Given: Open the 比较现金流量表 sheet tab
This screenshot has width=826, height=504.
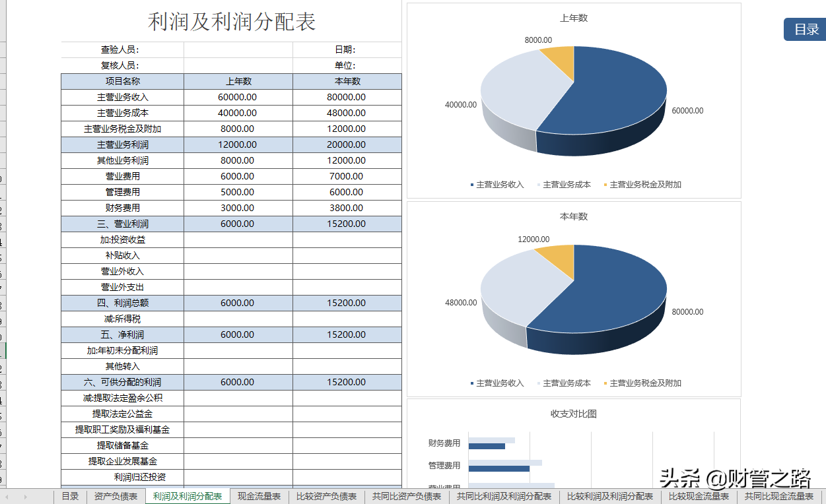Looking at the screenshot, I should click(x=699, y=497).
